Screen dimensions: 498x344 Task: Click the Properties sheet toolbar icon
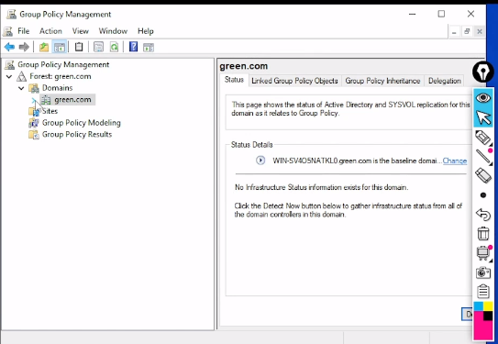point(98,48)
